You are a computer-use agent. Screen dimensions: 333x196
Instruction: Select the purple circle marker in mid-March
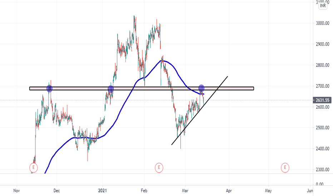coord(201,88)
